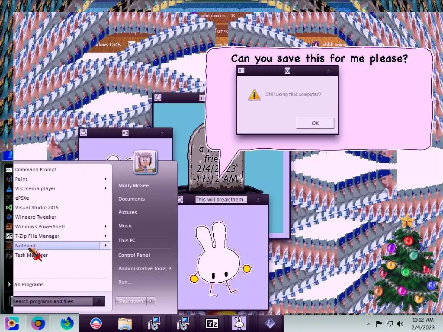Click the Command Prompt icon

point(9,169)
